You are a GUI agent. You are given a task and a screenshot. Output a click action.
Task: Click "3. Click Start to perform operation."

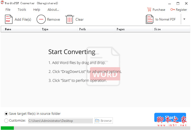[x=78, y=80]
